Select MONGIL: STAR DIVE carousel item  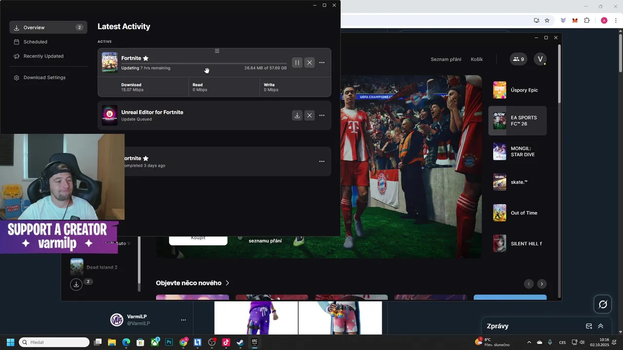(517, 151)
